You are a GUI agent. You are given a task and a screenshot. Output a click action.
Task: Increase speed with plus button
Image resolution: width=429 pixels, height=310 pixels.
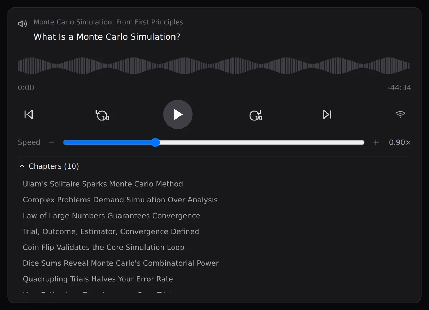tap(376, 142)
